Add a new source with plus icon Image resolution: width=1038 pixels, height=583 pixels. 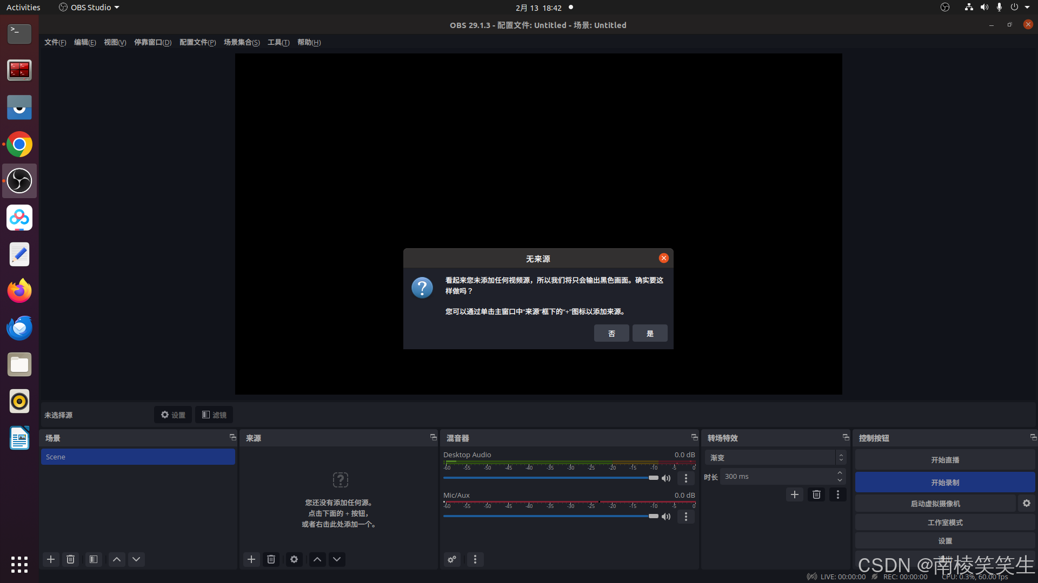coord(251,559)
